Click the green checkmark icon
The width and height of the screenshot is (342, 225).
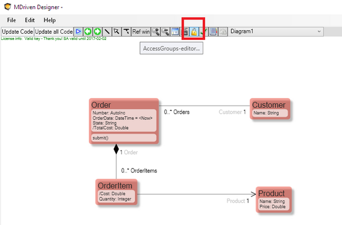(203, 31)
